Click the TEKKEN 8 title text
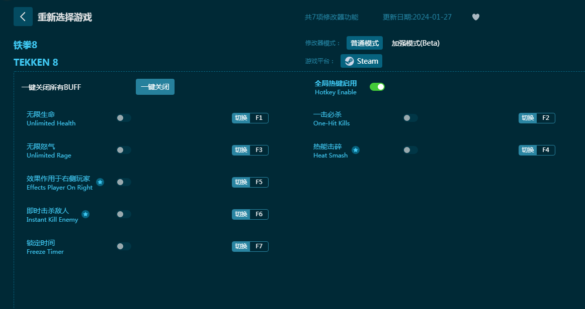Screen dimensions: 585x309 [36, 62]
